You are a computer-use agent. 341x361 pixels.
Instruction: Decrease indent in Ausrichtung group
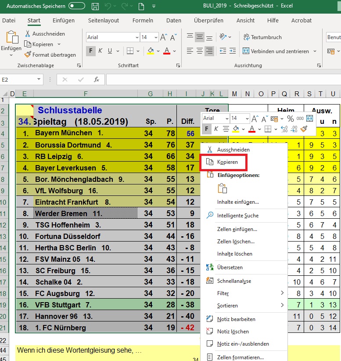[223, 51]
